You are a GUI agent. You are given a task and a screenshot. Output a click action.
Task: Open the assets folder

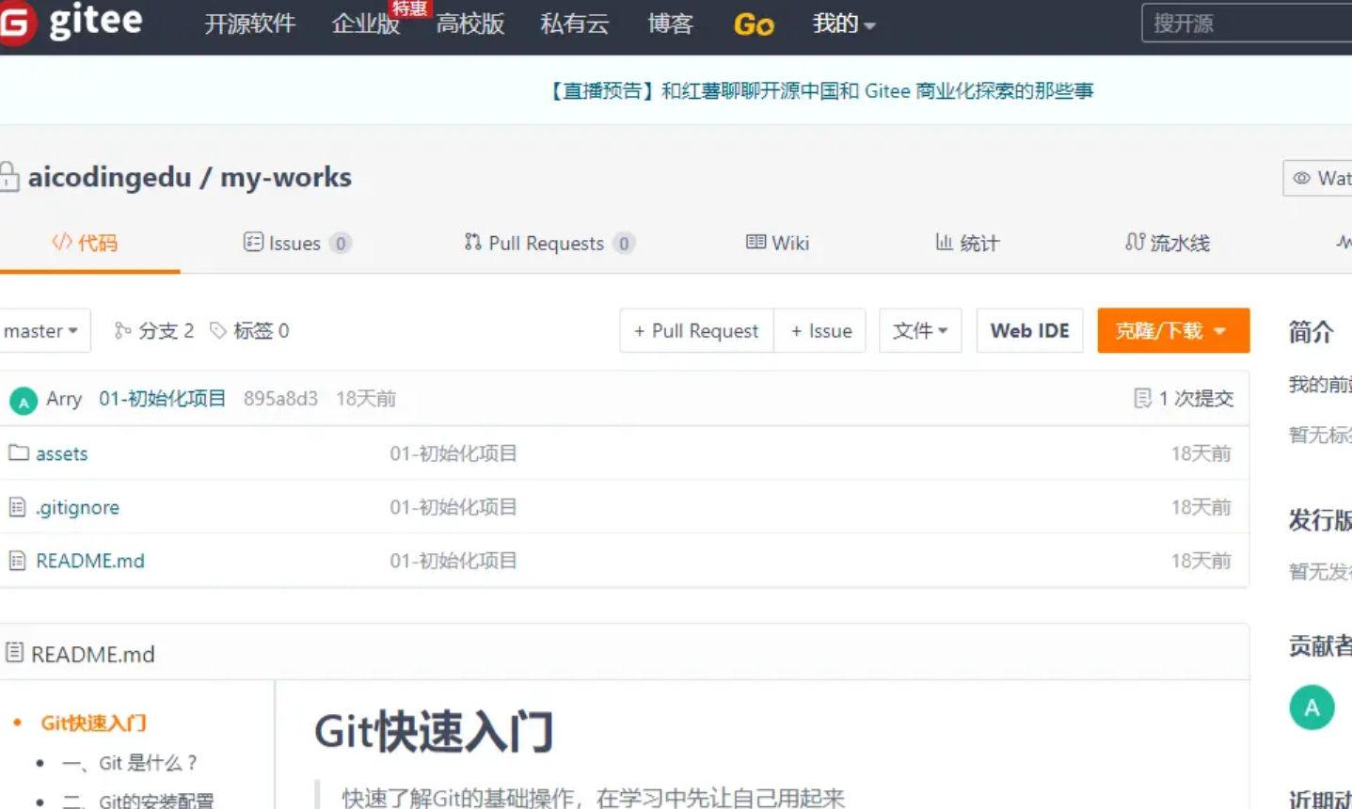62,453
